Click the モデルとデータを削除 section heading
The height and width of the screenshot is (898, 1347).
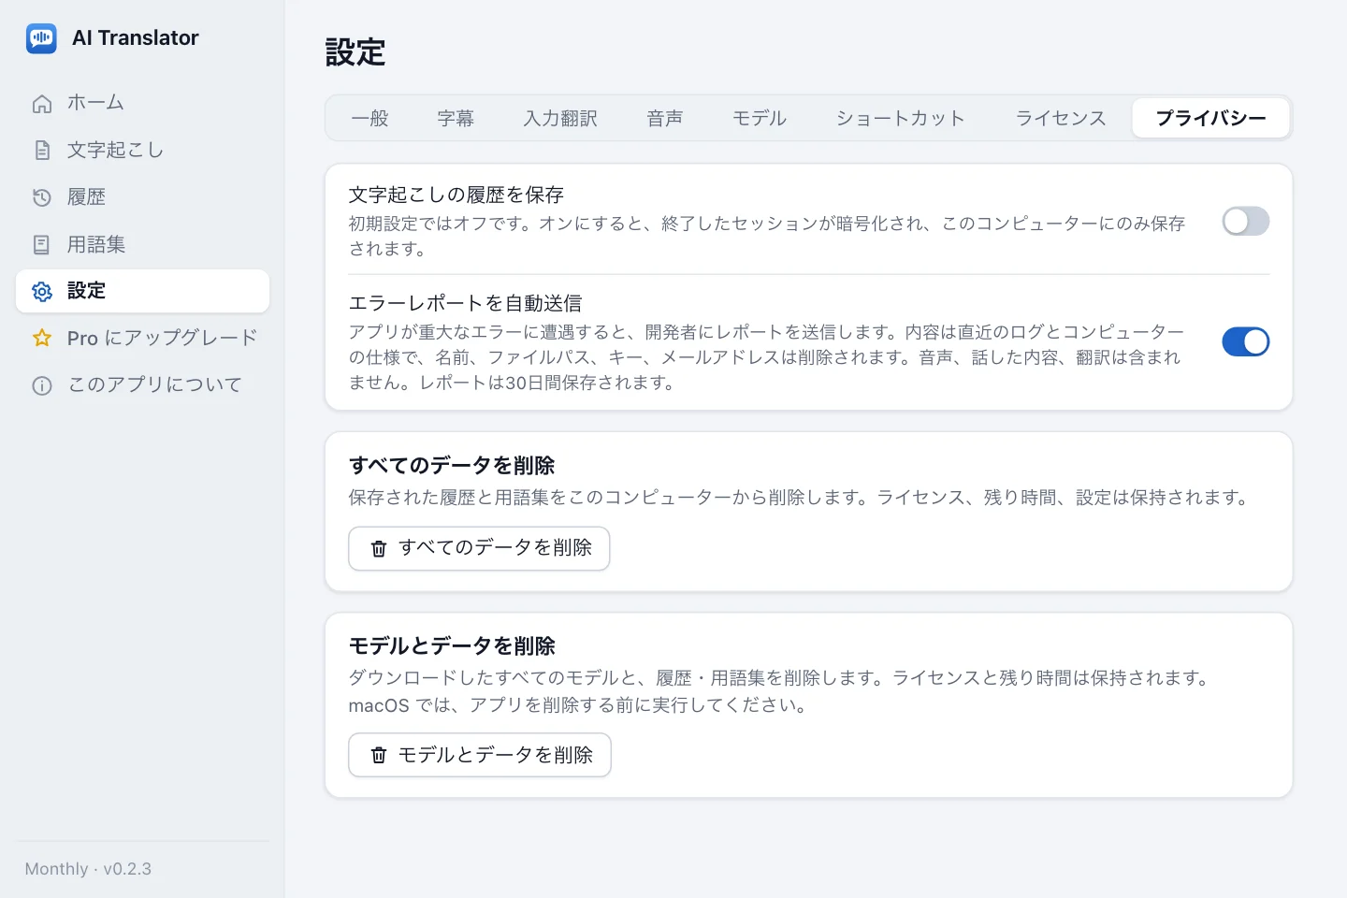[452, 646]
